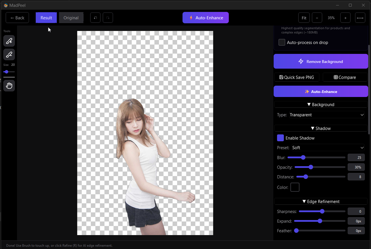Click the 35% zoom level text

(x=331, y=18)
